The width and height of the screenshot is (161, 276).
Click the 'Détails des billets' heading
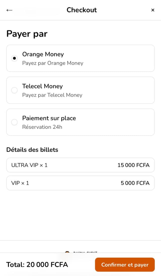pos(32,150)
